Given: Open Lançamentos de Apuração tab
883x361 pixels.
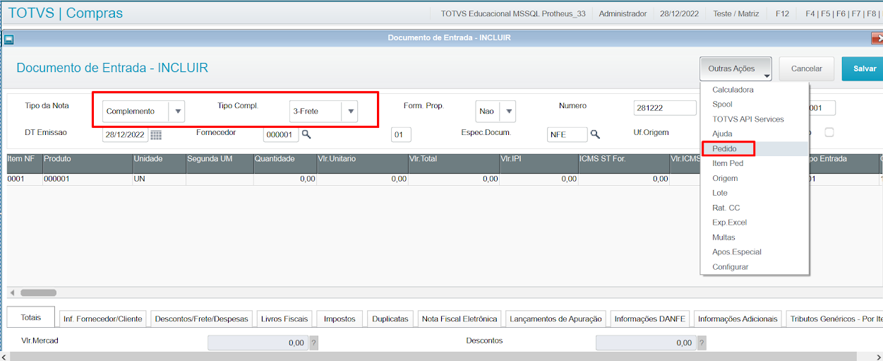Looking at the screenshot, I should click(555, 319).
